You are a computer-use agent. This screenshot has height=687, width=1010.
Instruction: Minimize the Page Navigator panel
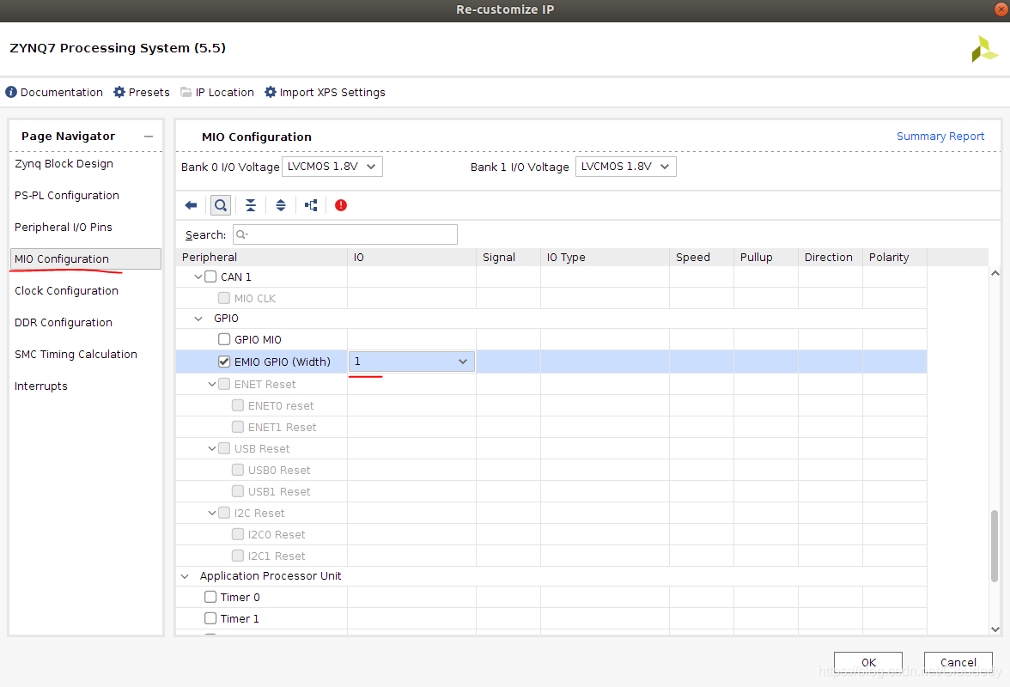pos(149,137)
